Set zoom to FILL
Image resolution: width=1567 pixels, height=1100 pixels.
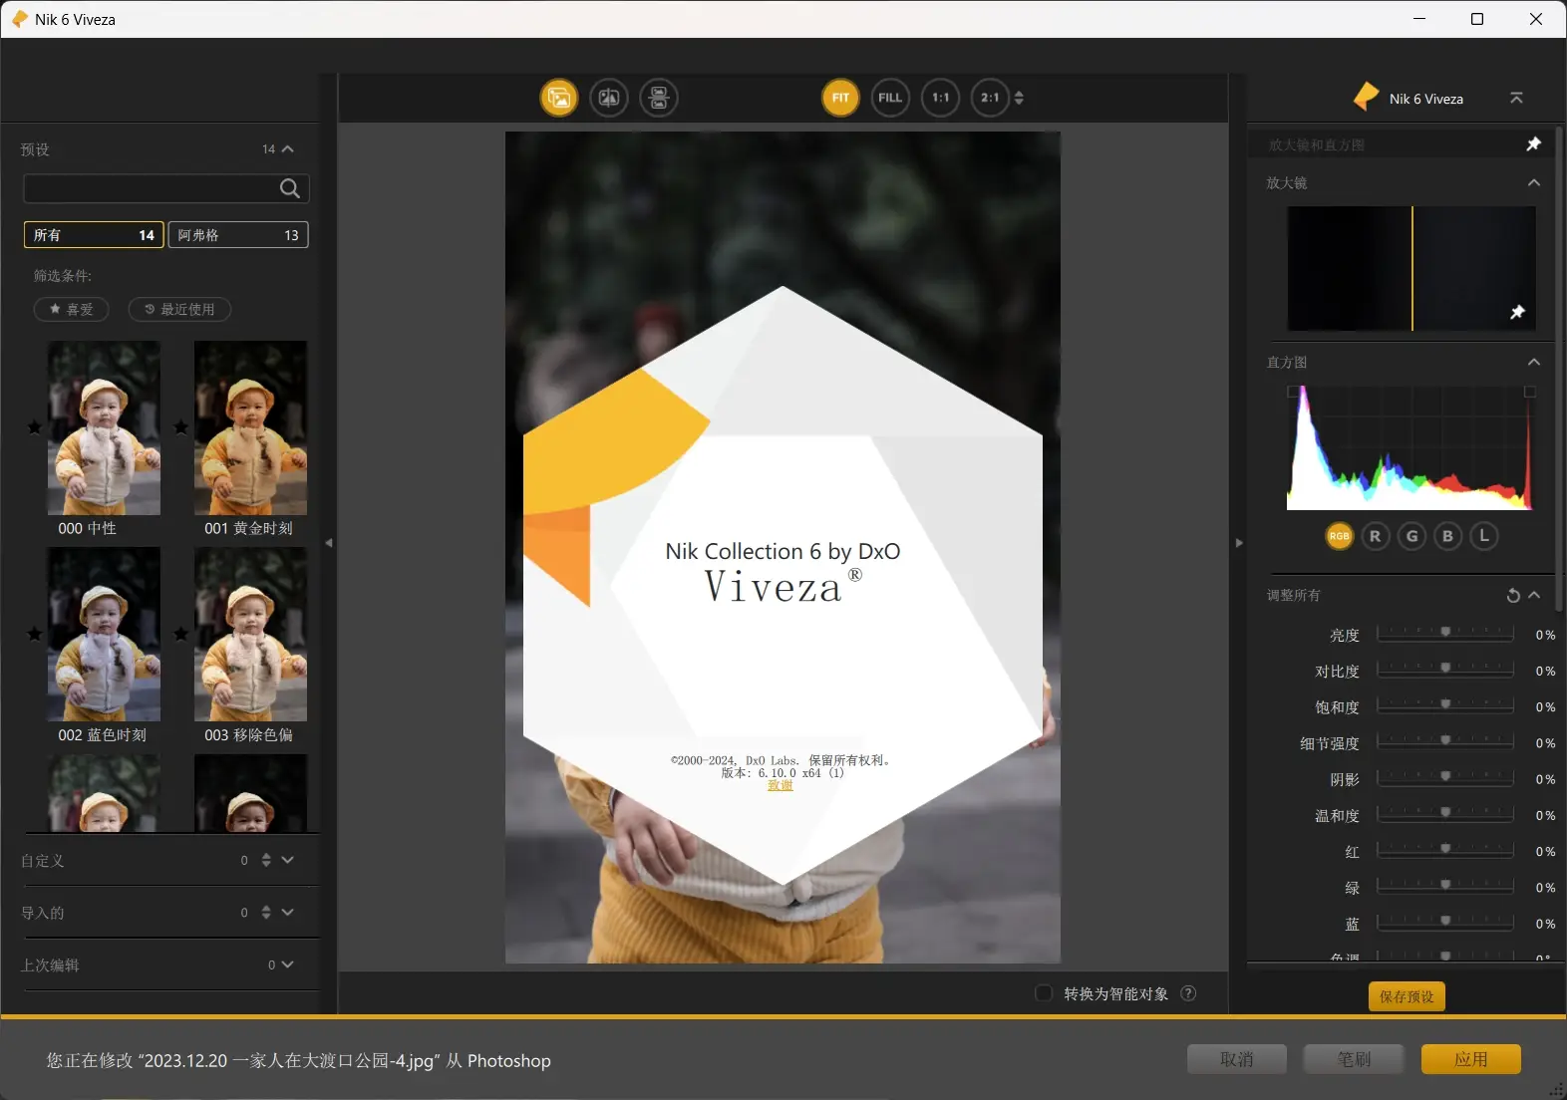pos(890,98)
